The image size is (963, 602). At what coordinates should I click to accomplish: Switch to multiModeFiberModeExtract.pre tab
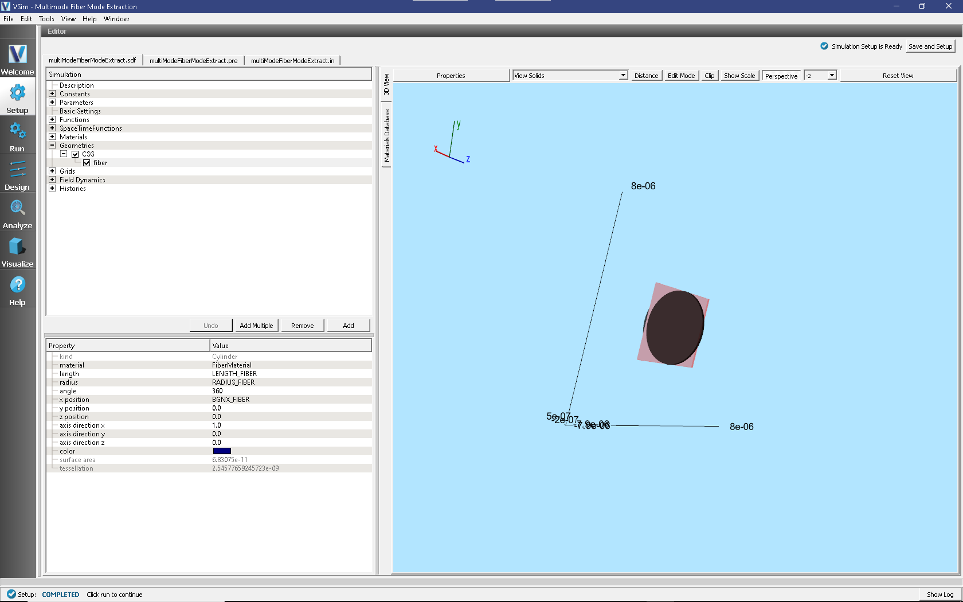pos(193,61)
